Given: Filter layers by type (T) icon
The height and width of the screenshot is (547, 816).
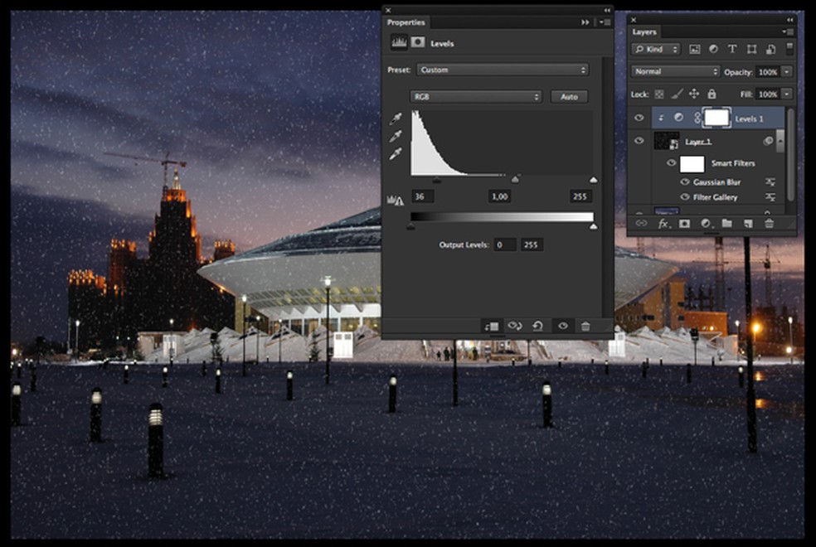Looking at the screenshot, I should (x=732, y=50).
